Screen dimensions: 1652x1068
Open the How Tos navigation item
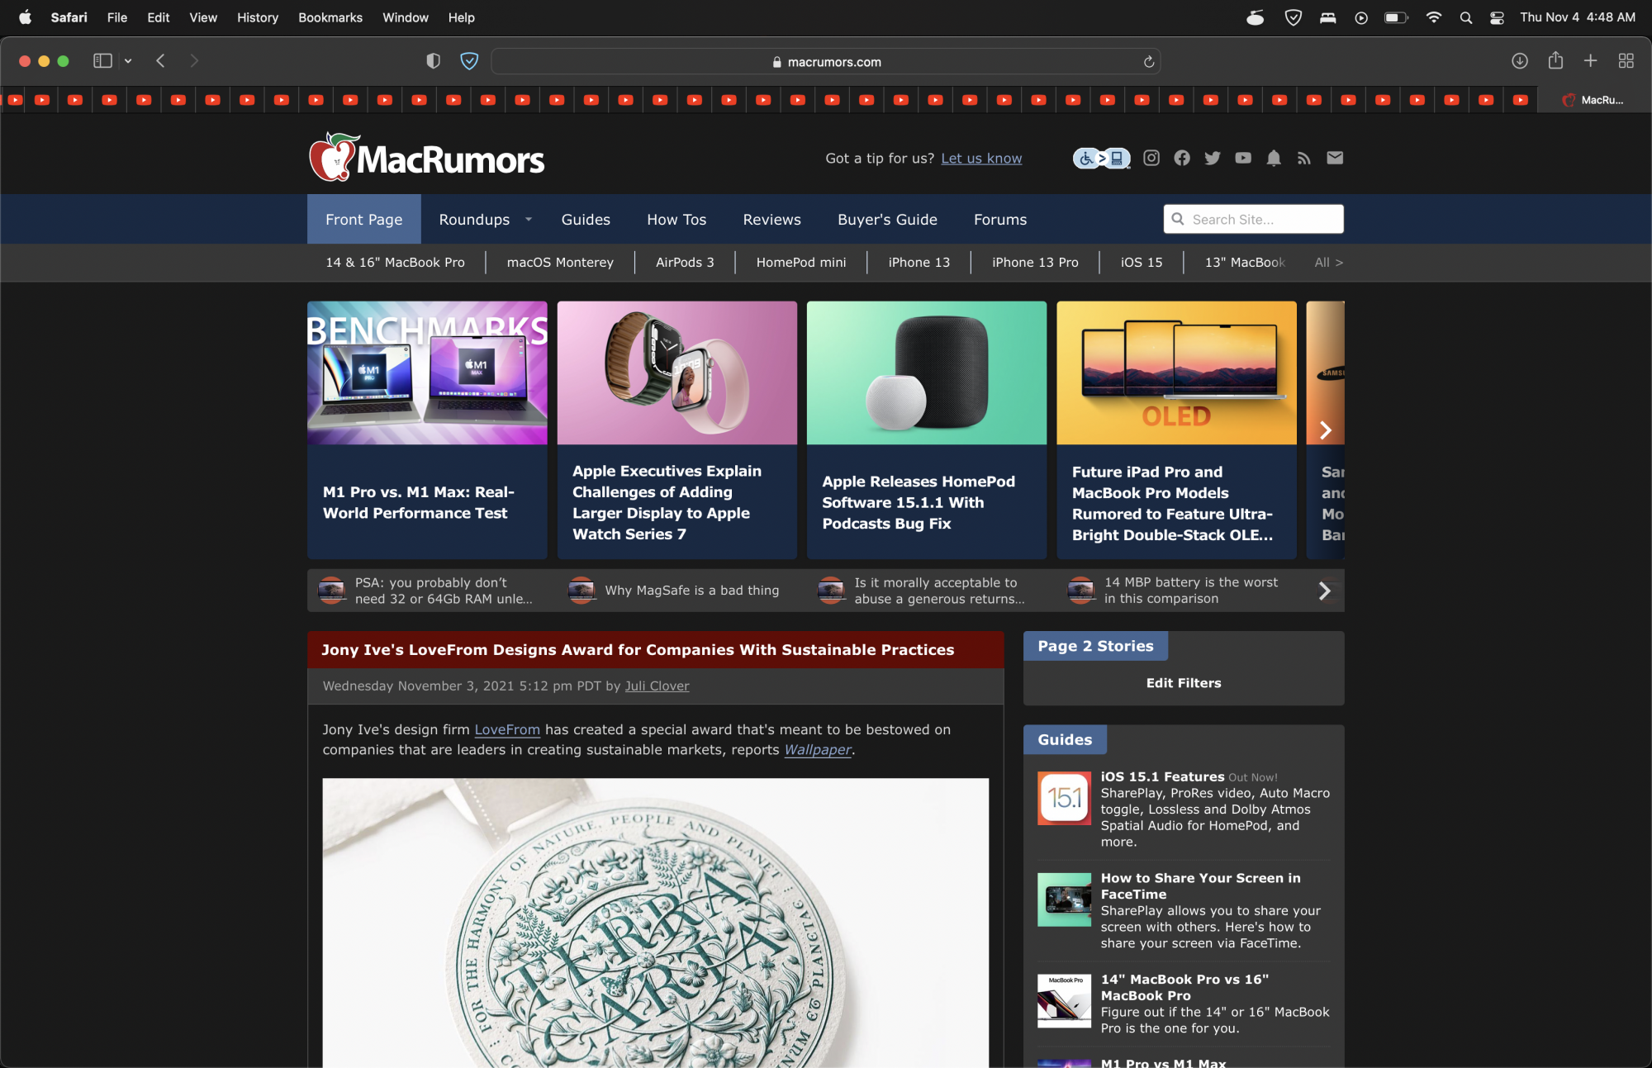(676, 219)
